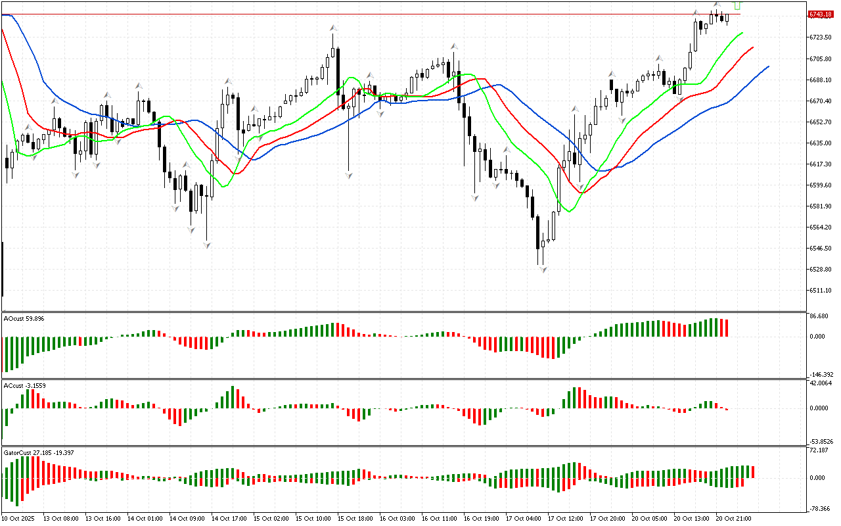Click the 10 Oct 2025 date on time axis
This screenshot has height=526, width=841.
pyautogui.click(x=20, y=518)
